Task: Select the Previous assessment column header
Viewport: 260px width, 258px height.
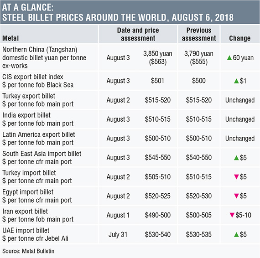Action: [199, 34]
